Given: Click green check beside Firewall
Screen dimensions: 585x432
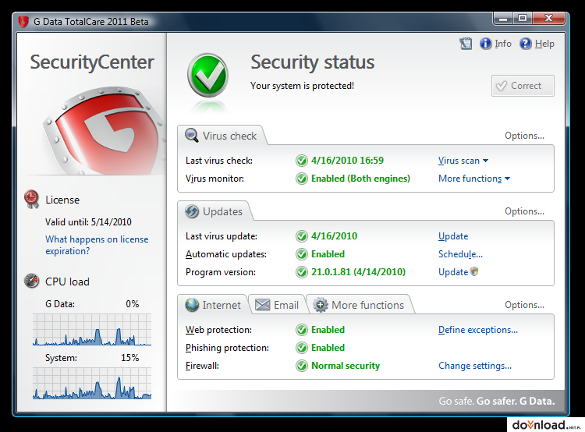Looking at the screenshot, I should (x=301, y=366).
